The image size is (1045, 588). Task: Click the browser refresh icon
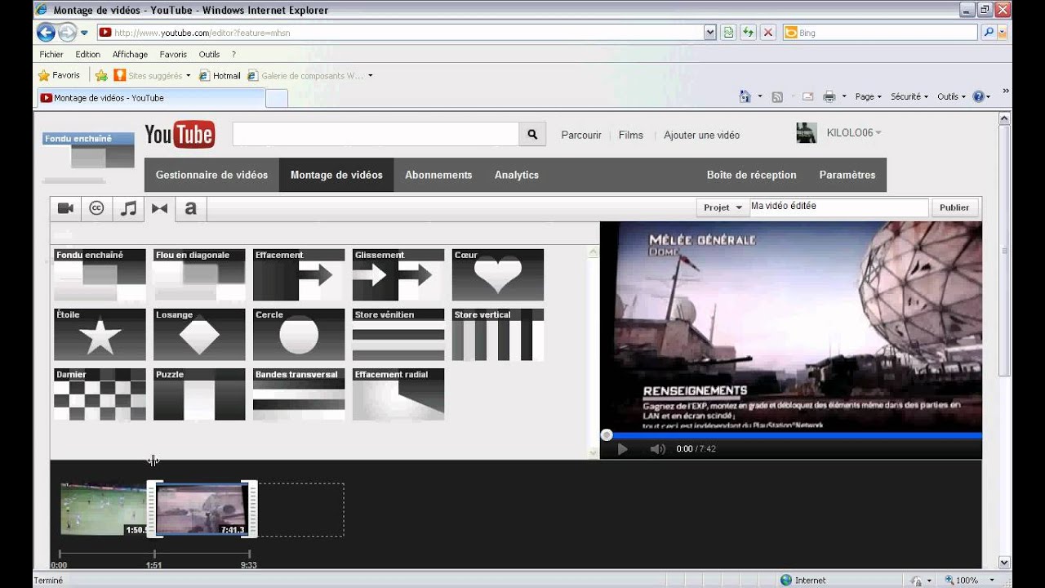(x=748, y=33)
